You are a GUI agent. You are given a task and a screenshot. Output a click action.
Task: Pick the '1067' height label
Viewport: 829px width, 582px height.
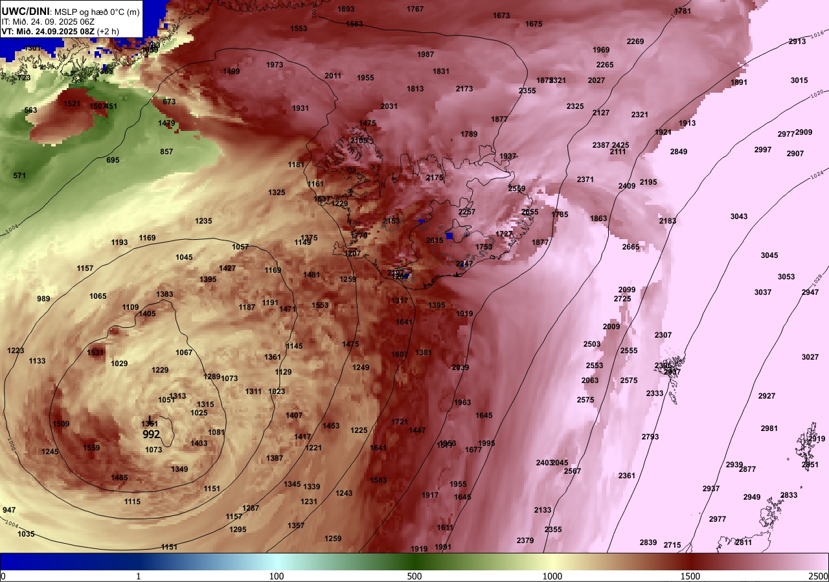pos(184,353)
